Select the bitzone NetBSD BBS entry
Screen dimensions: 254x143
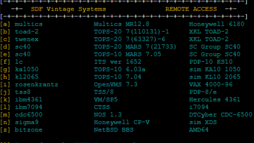tap(28, 130)
